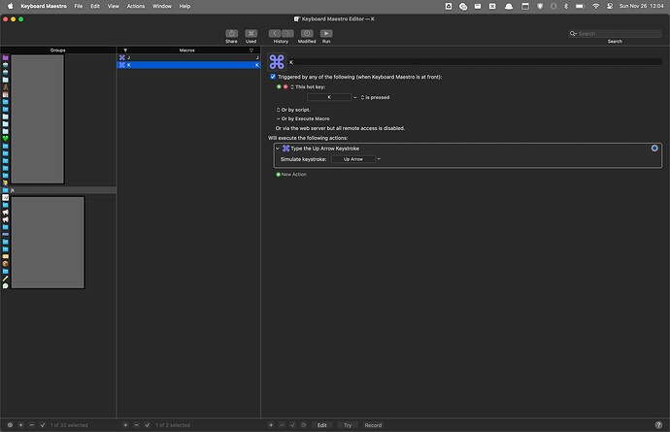Uncheck Triggered by any of the following
Viewport: 670px width, 432px height.
(x=273, y=77)
